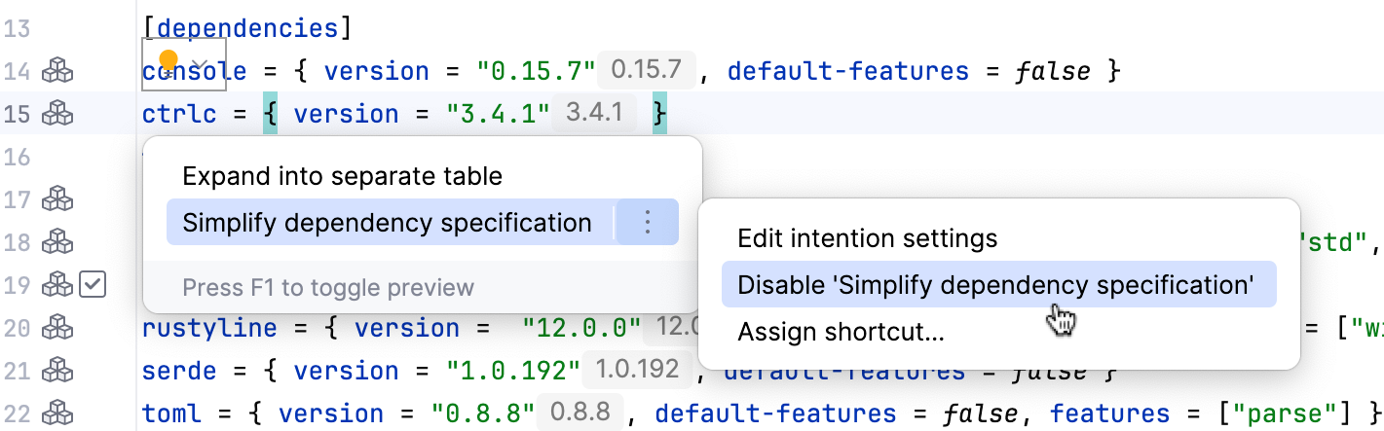Open the three-dot options for Simplify intention
The image size is (1384, 431).
(x=648, y=224)
